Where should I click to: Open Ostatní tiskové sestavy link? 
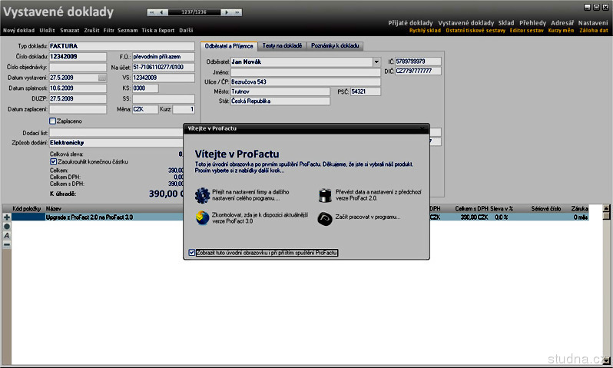coord(475,31)
